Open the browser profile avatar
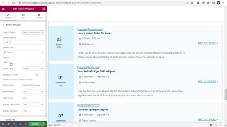 tap(218, 3)
